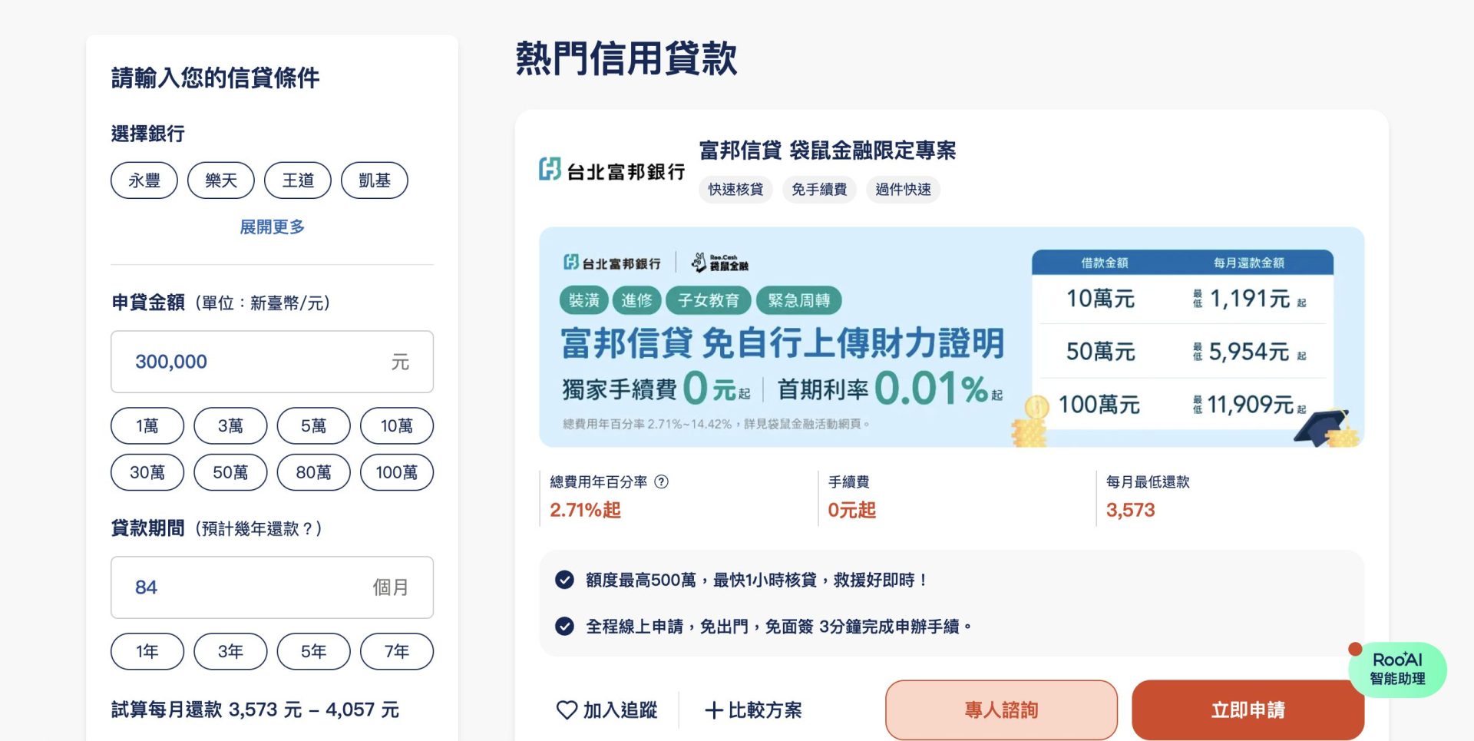Focus the 申貸金額 input showing 300,000
The image size is (1474, 741).
[272, 362]
